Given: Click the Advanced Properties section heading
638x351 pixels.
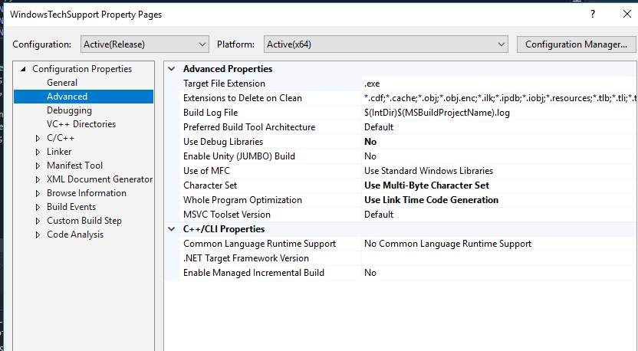Looking at the screenshot, I should (x=228, y=69).
